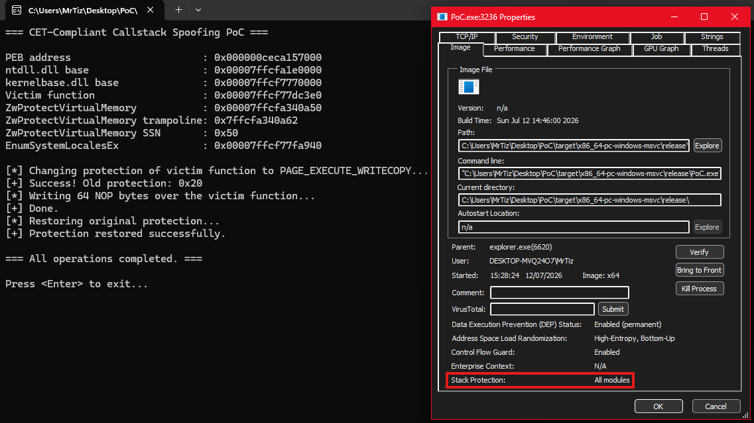Open the Performance tab
This screenshot has width=754, height=423.
[514, 48]
